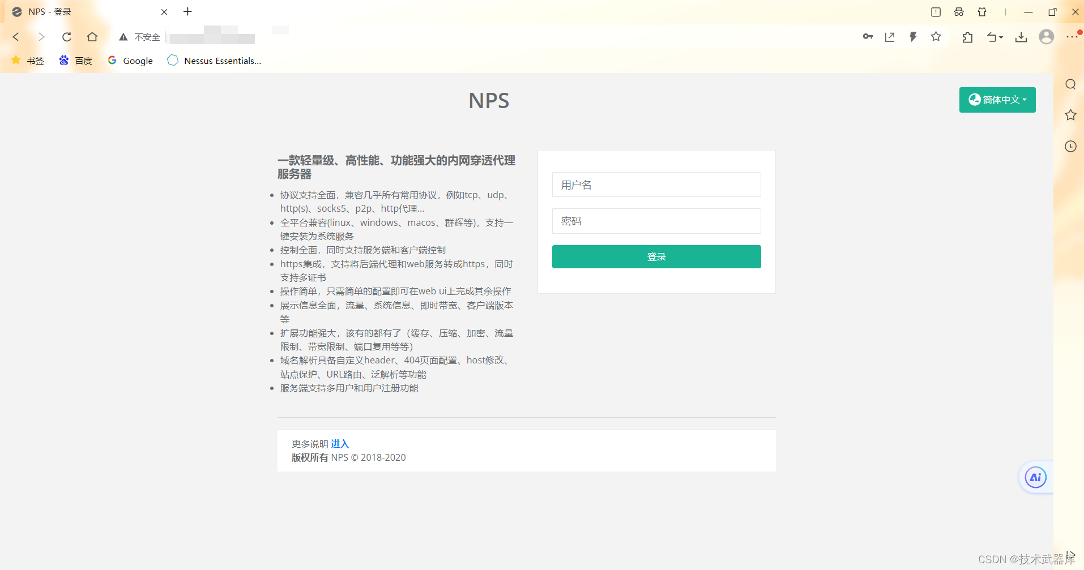Open the floating AI assistant button

coord(1035,477)
